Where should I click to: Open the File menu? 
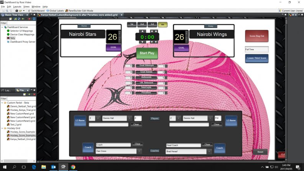3,7
